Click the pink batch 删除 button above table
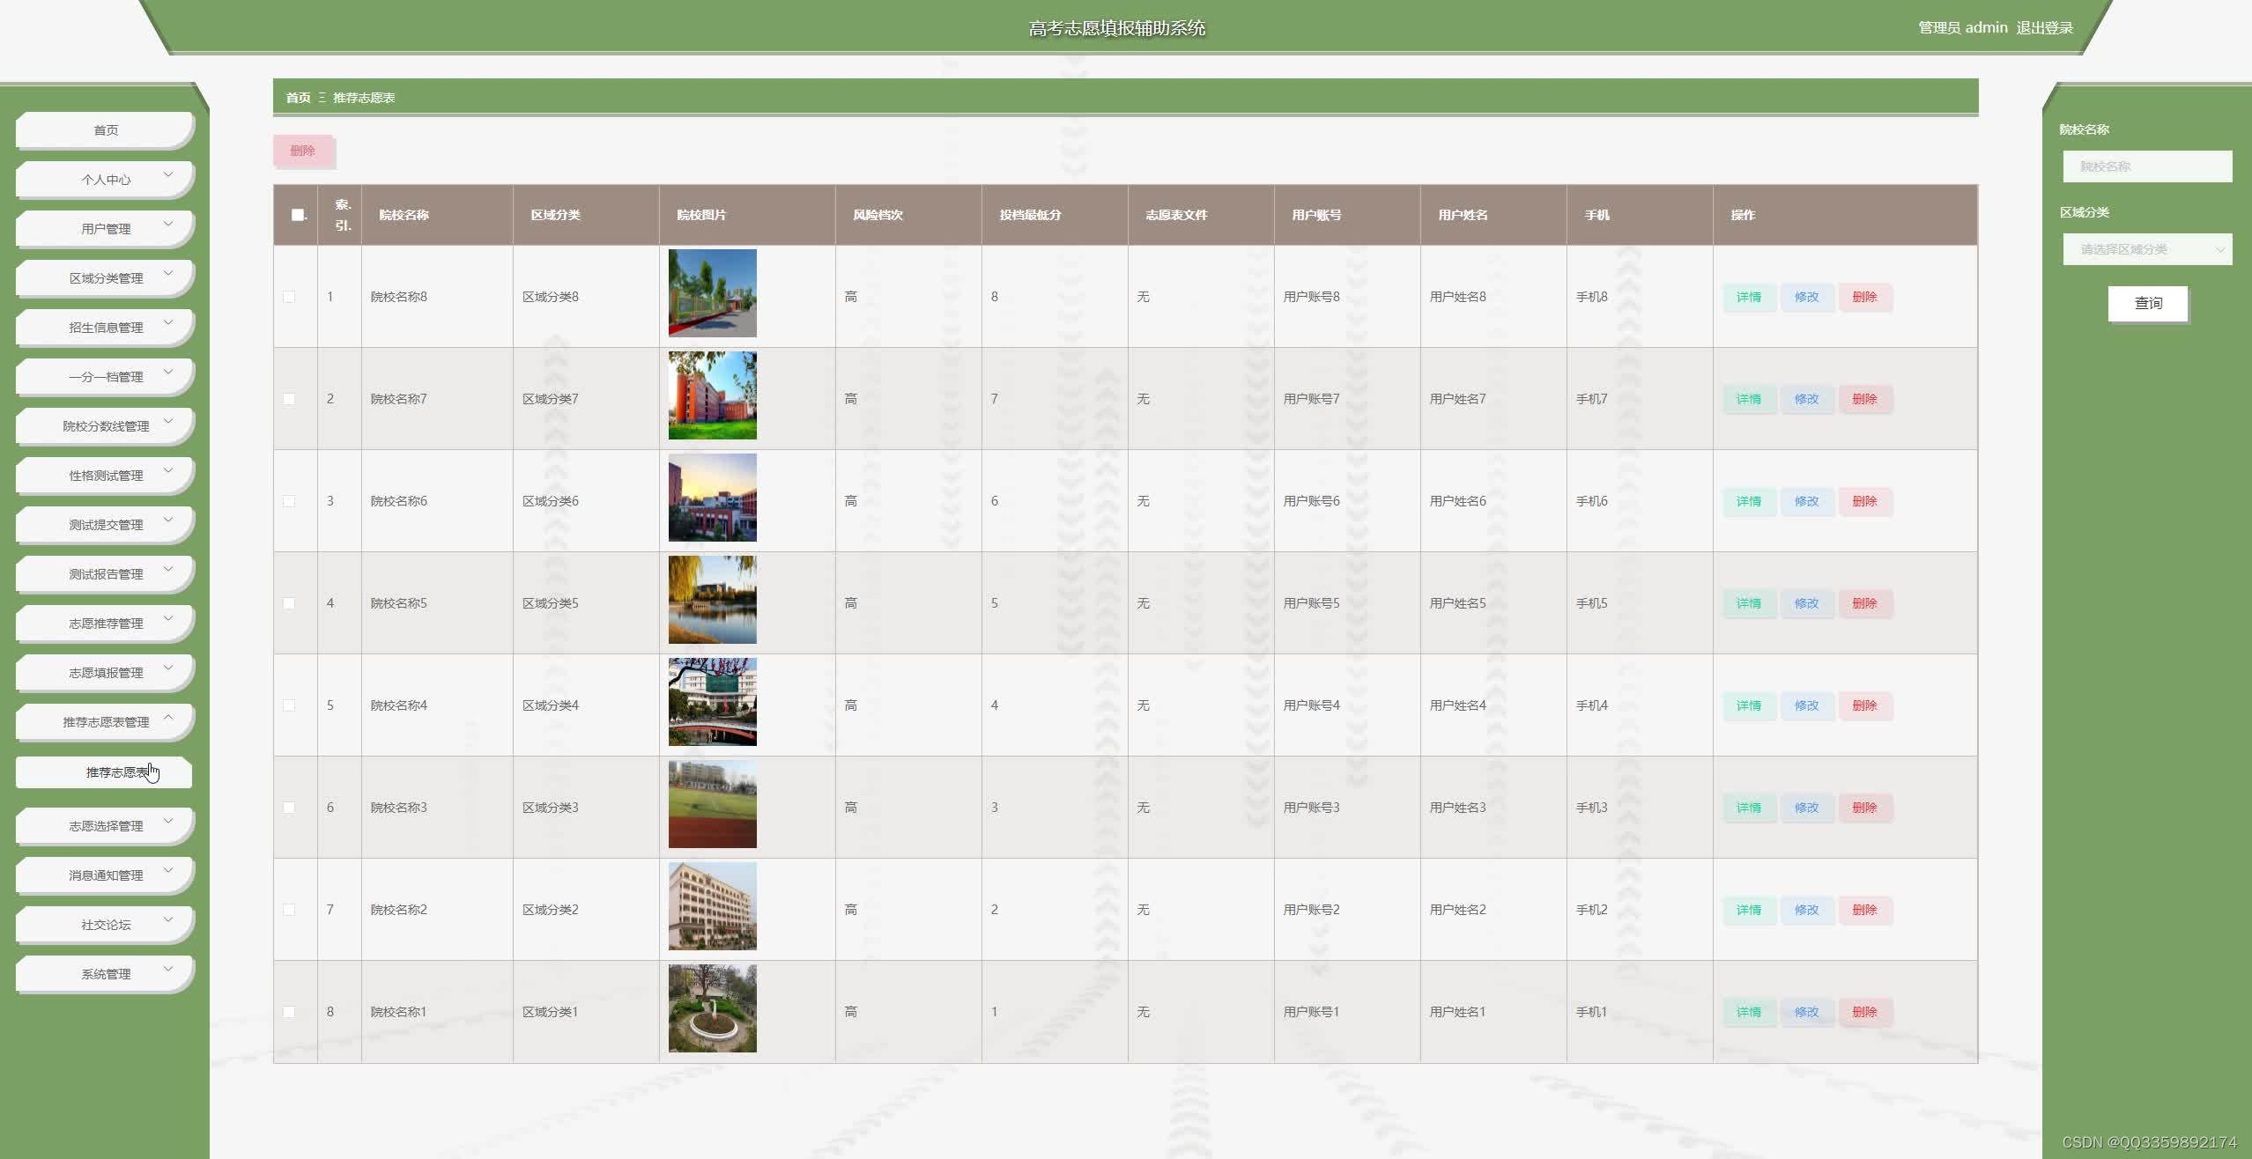 tap(303, 151)
